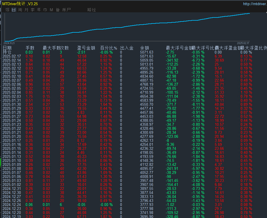Select the 2025.02.17 date row
Image resolution: width=267 pixels, height=218 pixels.
pyautogui.click(x=11, y=56)
